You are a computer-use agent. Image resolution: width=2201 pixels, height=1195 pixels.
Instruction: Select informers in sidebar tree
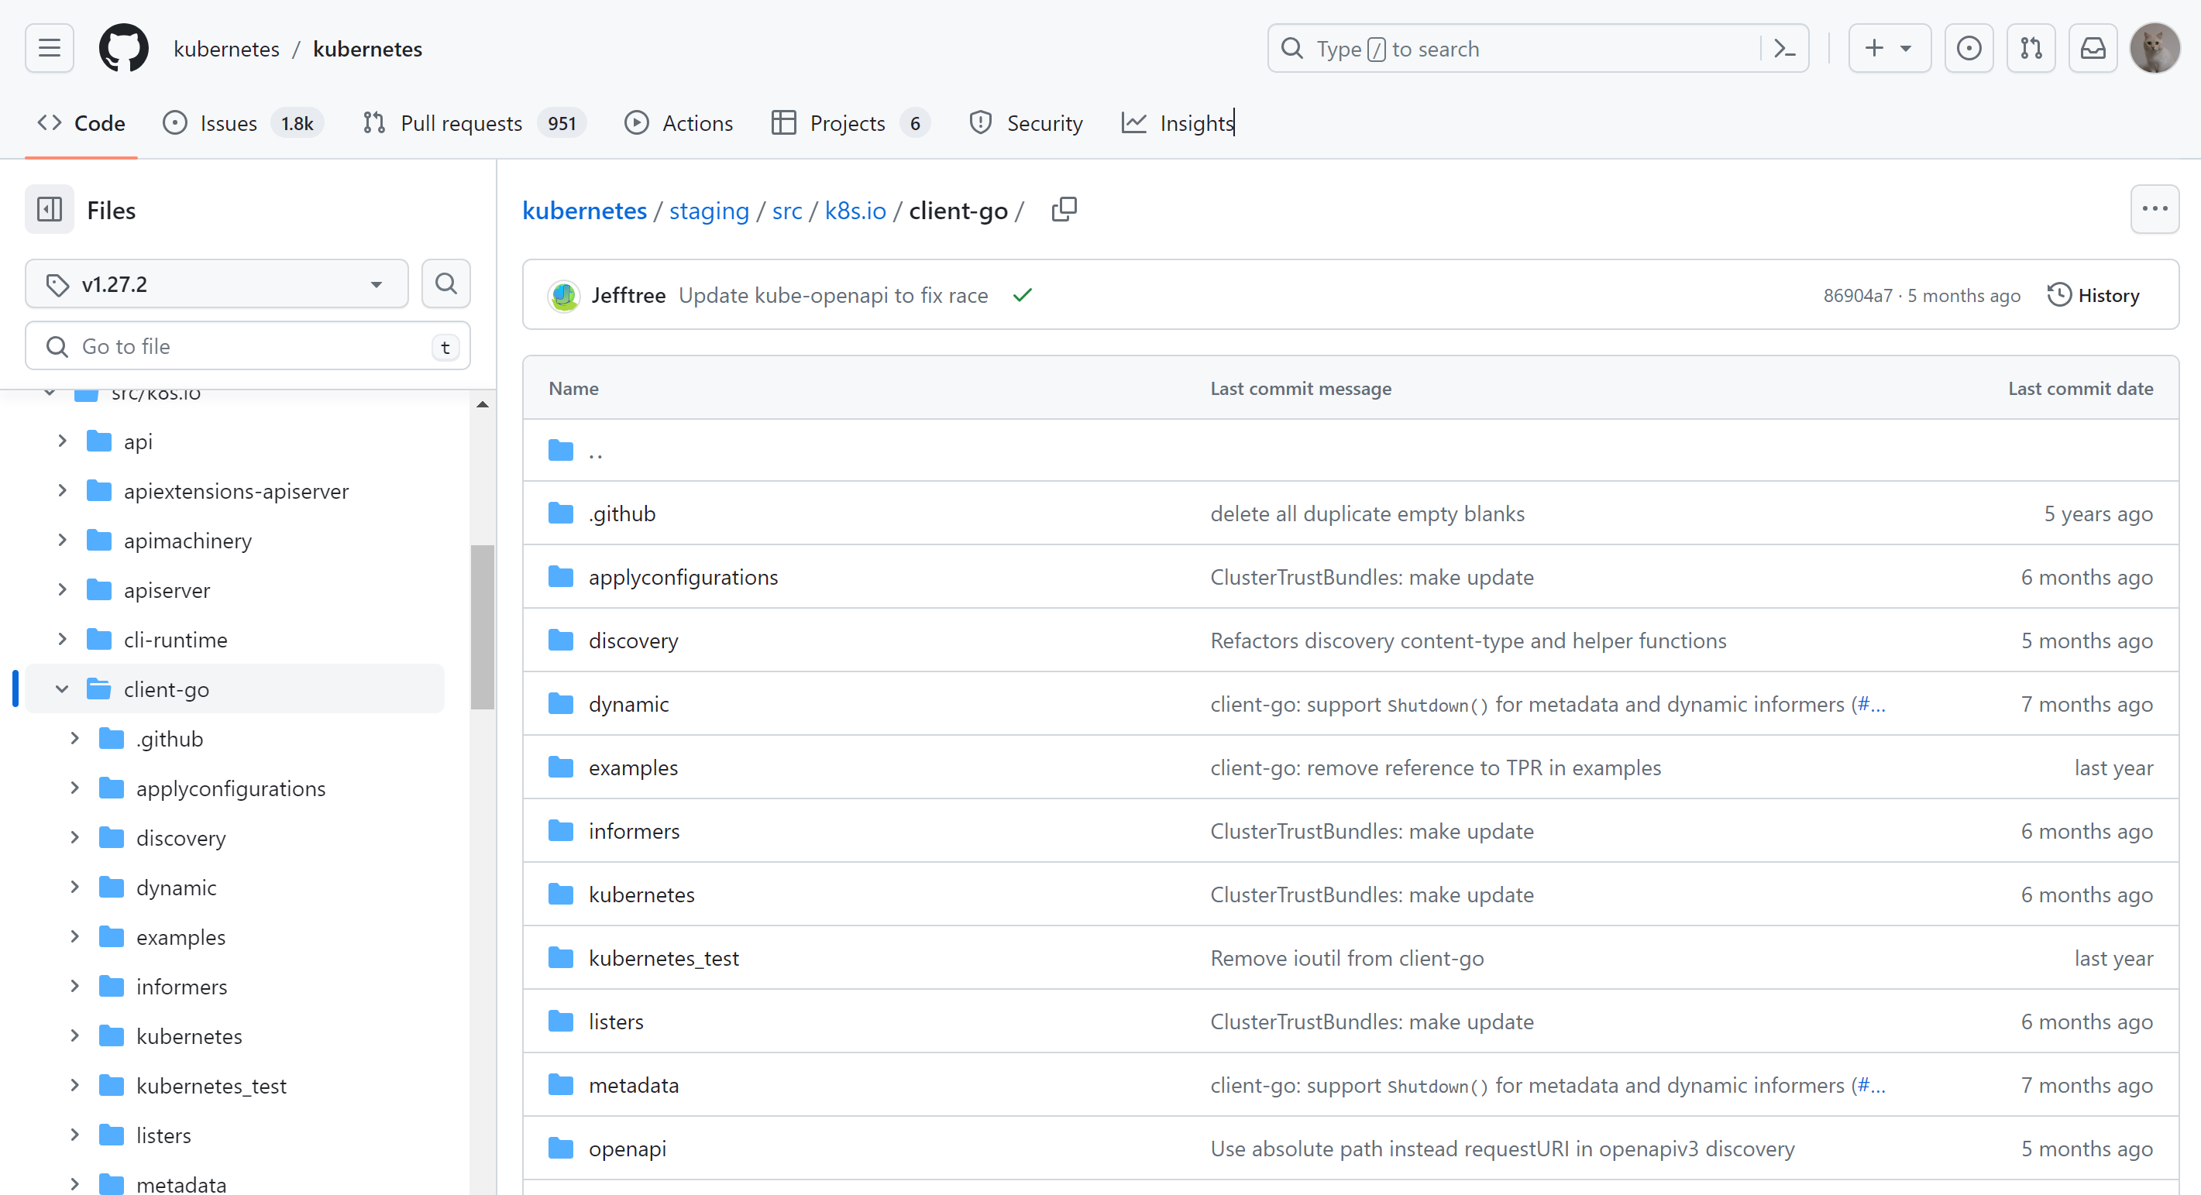click(x=181, y=986)
